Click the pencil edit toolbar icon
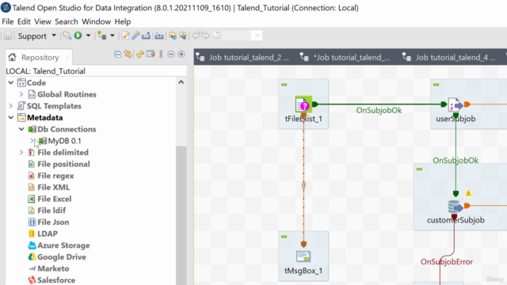Screen dimensions: 507x285 (125, 36)
